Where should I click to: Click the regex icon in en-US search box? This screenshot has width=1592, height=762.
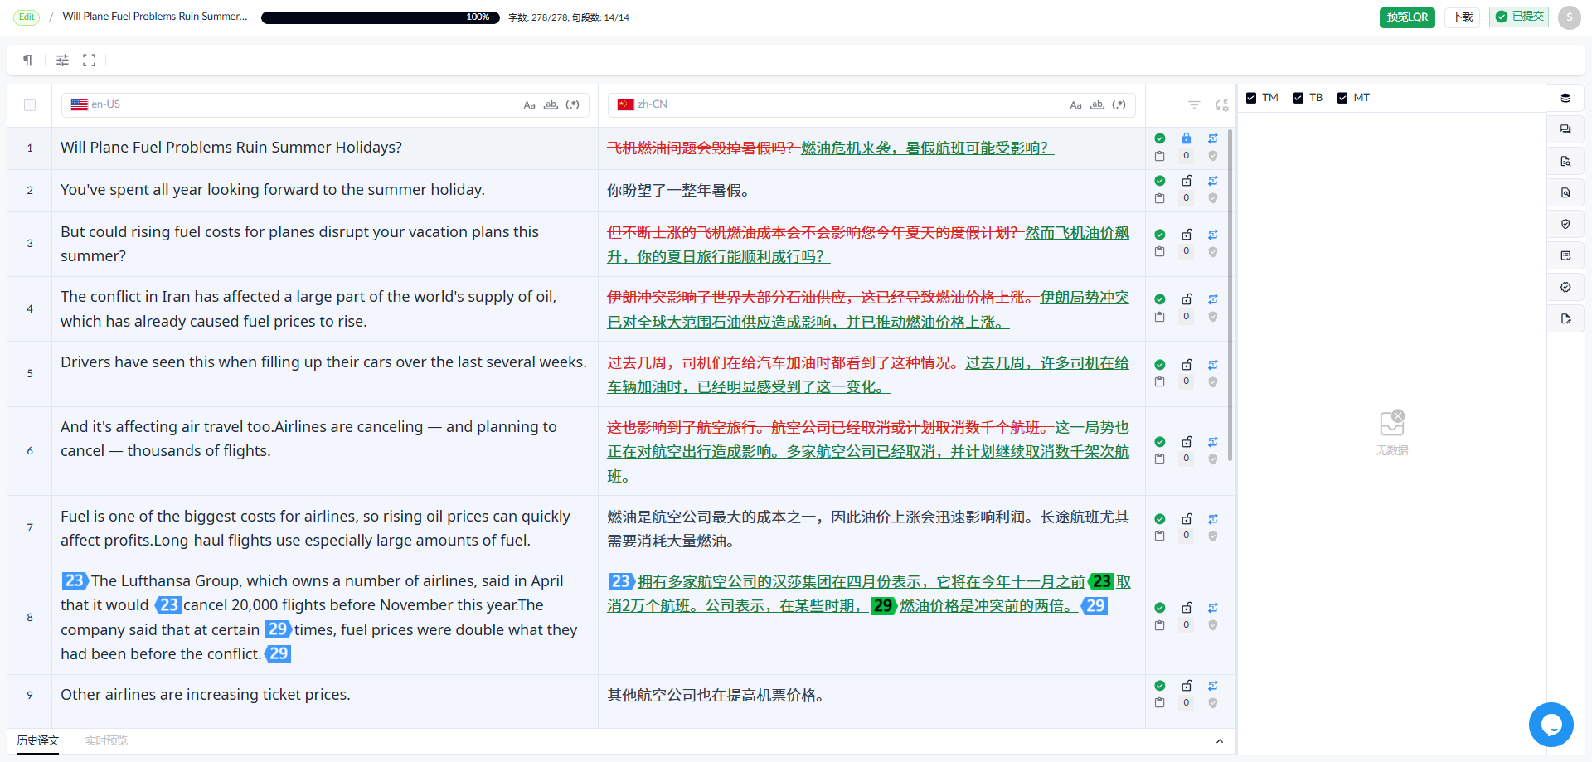572,104
